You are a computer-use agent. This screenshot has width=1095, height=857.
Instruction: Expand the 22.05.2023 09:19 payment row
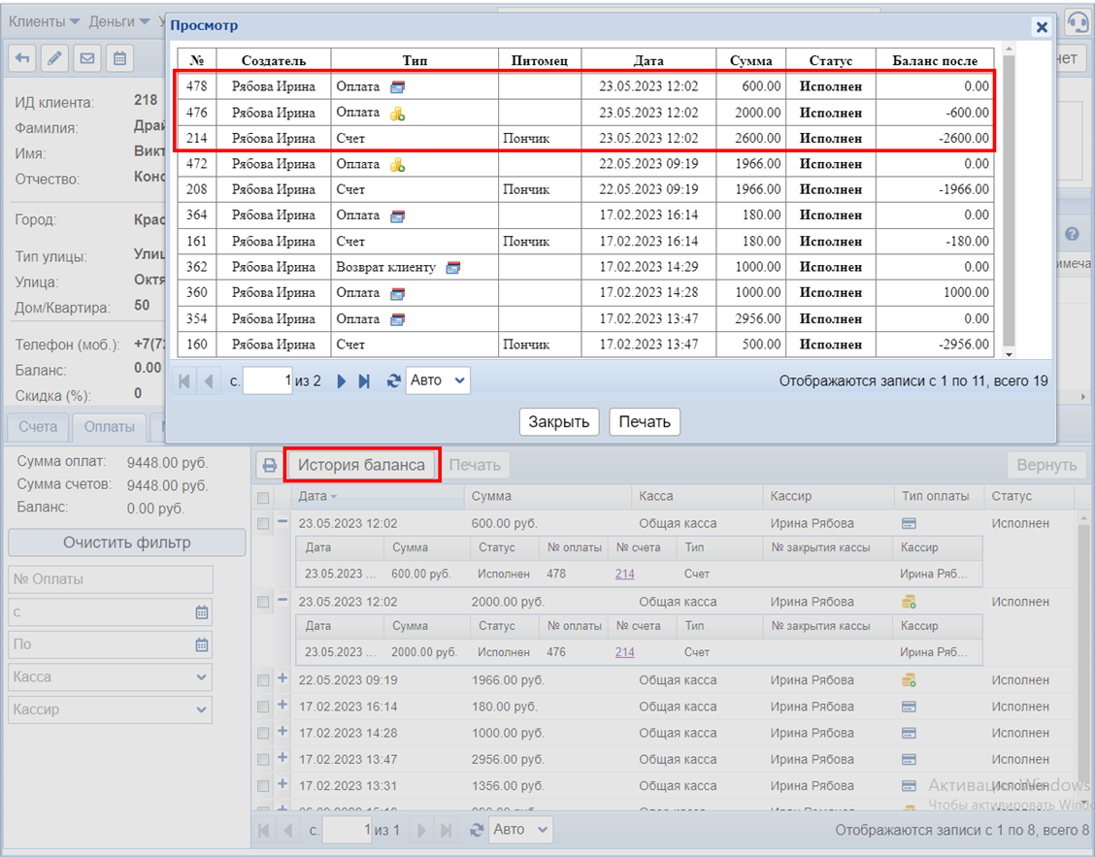tap(282, 679)
